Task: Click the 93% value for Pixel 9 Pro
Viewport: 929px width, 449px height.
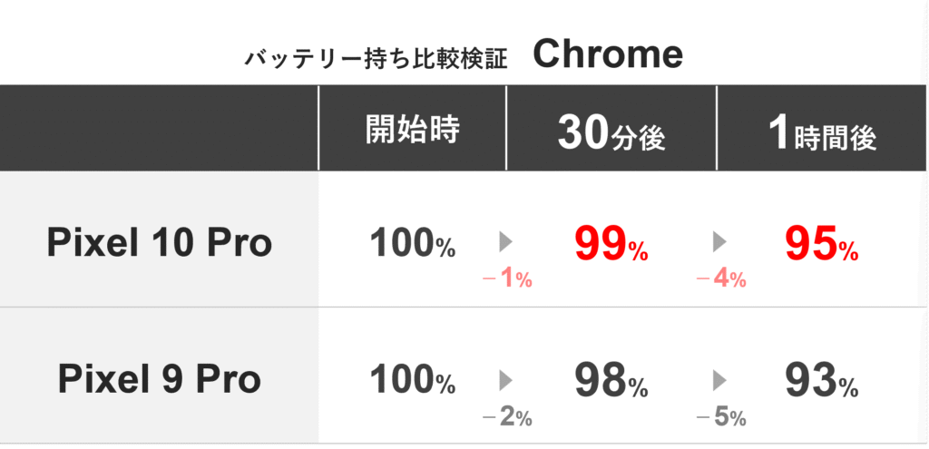Action: tap(820, 382)
